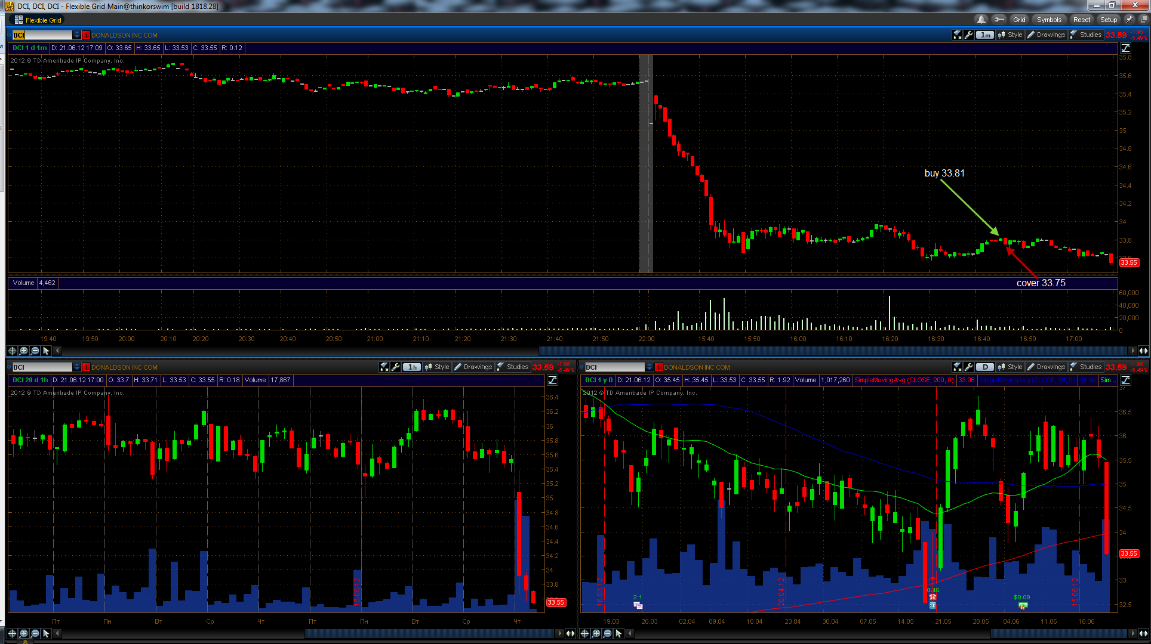The width and height of the screenshot is (1151, 644).
Task: Open chart settings wrench in top chart
Action: [x=969, y=35]
